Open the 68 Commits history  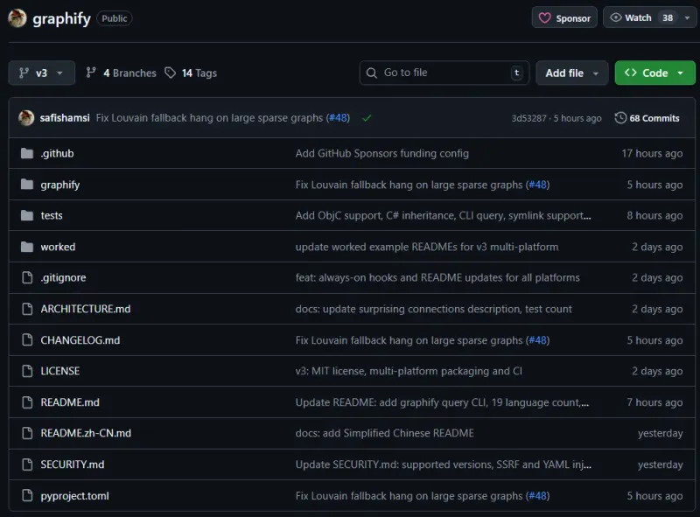click(647, 118)
